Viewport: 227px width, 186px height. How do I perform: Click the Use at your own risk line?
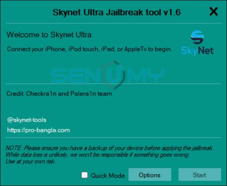coord(30,161)
